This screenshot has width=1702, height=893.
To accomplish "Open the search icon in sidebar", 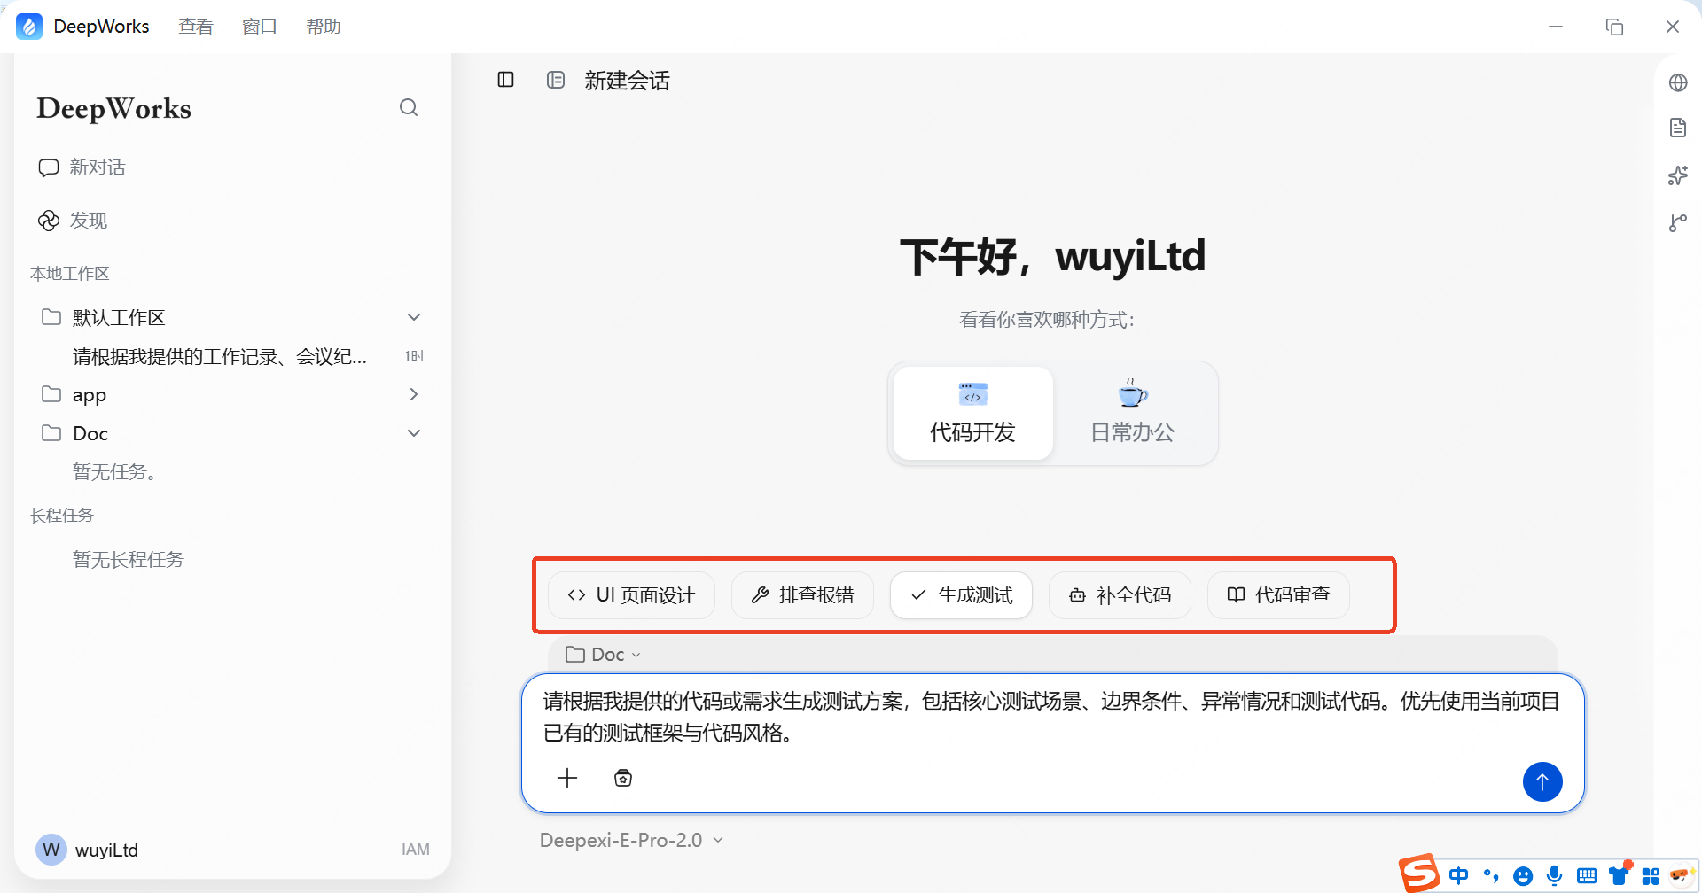I will pyautogui.click(x=409, y=107).
